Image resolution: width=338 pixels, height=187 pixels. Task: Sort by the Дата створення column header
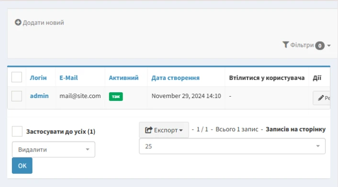pos(176,78)
